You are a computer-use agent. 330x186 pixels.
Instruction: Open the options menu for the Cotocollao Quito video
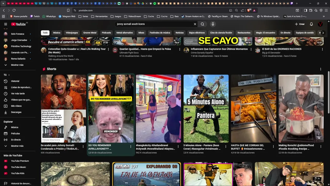[x=108, y=49]
